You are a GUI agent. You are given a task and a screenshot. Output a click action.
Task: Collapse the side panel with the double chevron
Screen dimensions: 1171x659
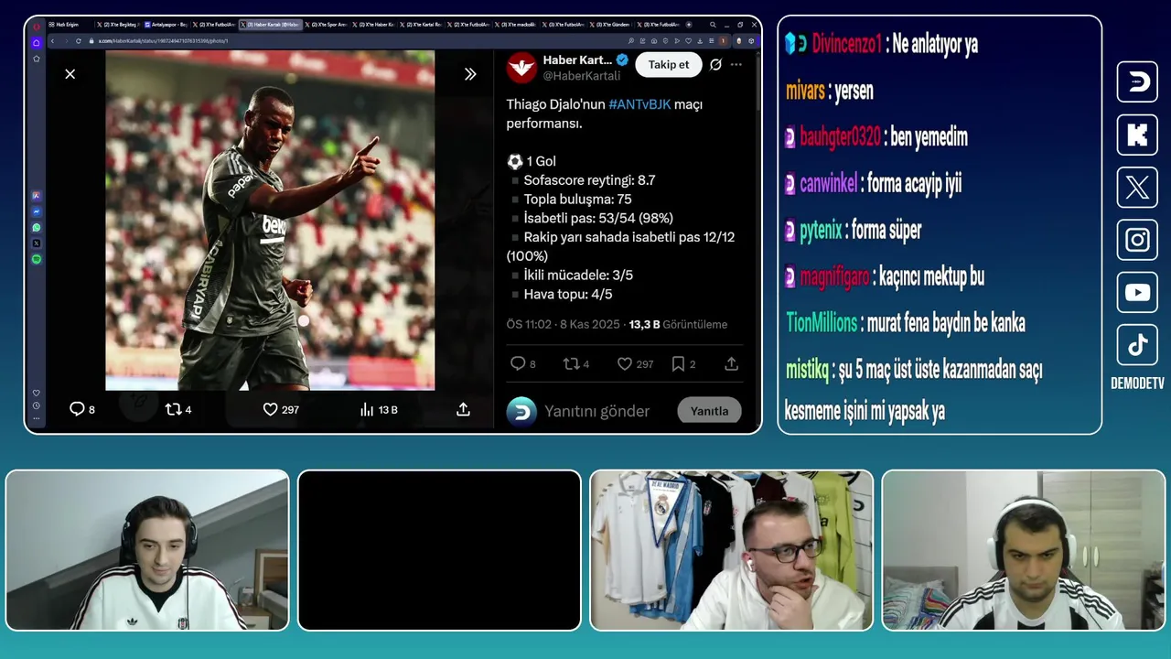pos(470,74)
